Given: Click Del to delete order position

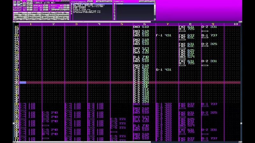Looking at the screenshot, I should tap(30, 5).
